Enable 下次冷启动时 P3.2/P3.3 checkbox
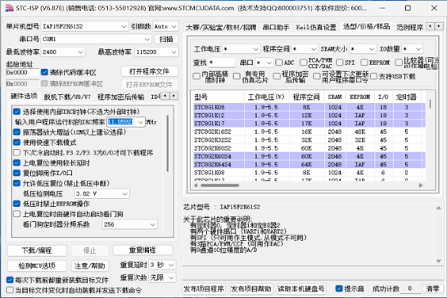The height and width of the screenshot is (298, 447). tap(17, 152)
